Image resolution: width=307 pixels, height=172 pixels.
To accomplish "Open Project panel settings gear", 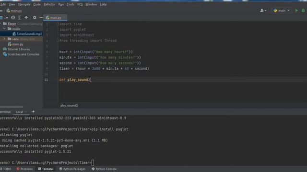I will point(35,18).
